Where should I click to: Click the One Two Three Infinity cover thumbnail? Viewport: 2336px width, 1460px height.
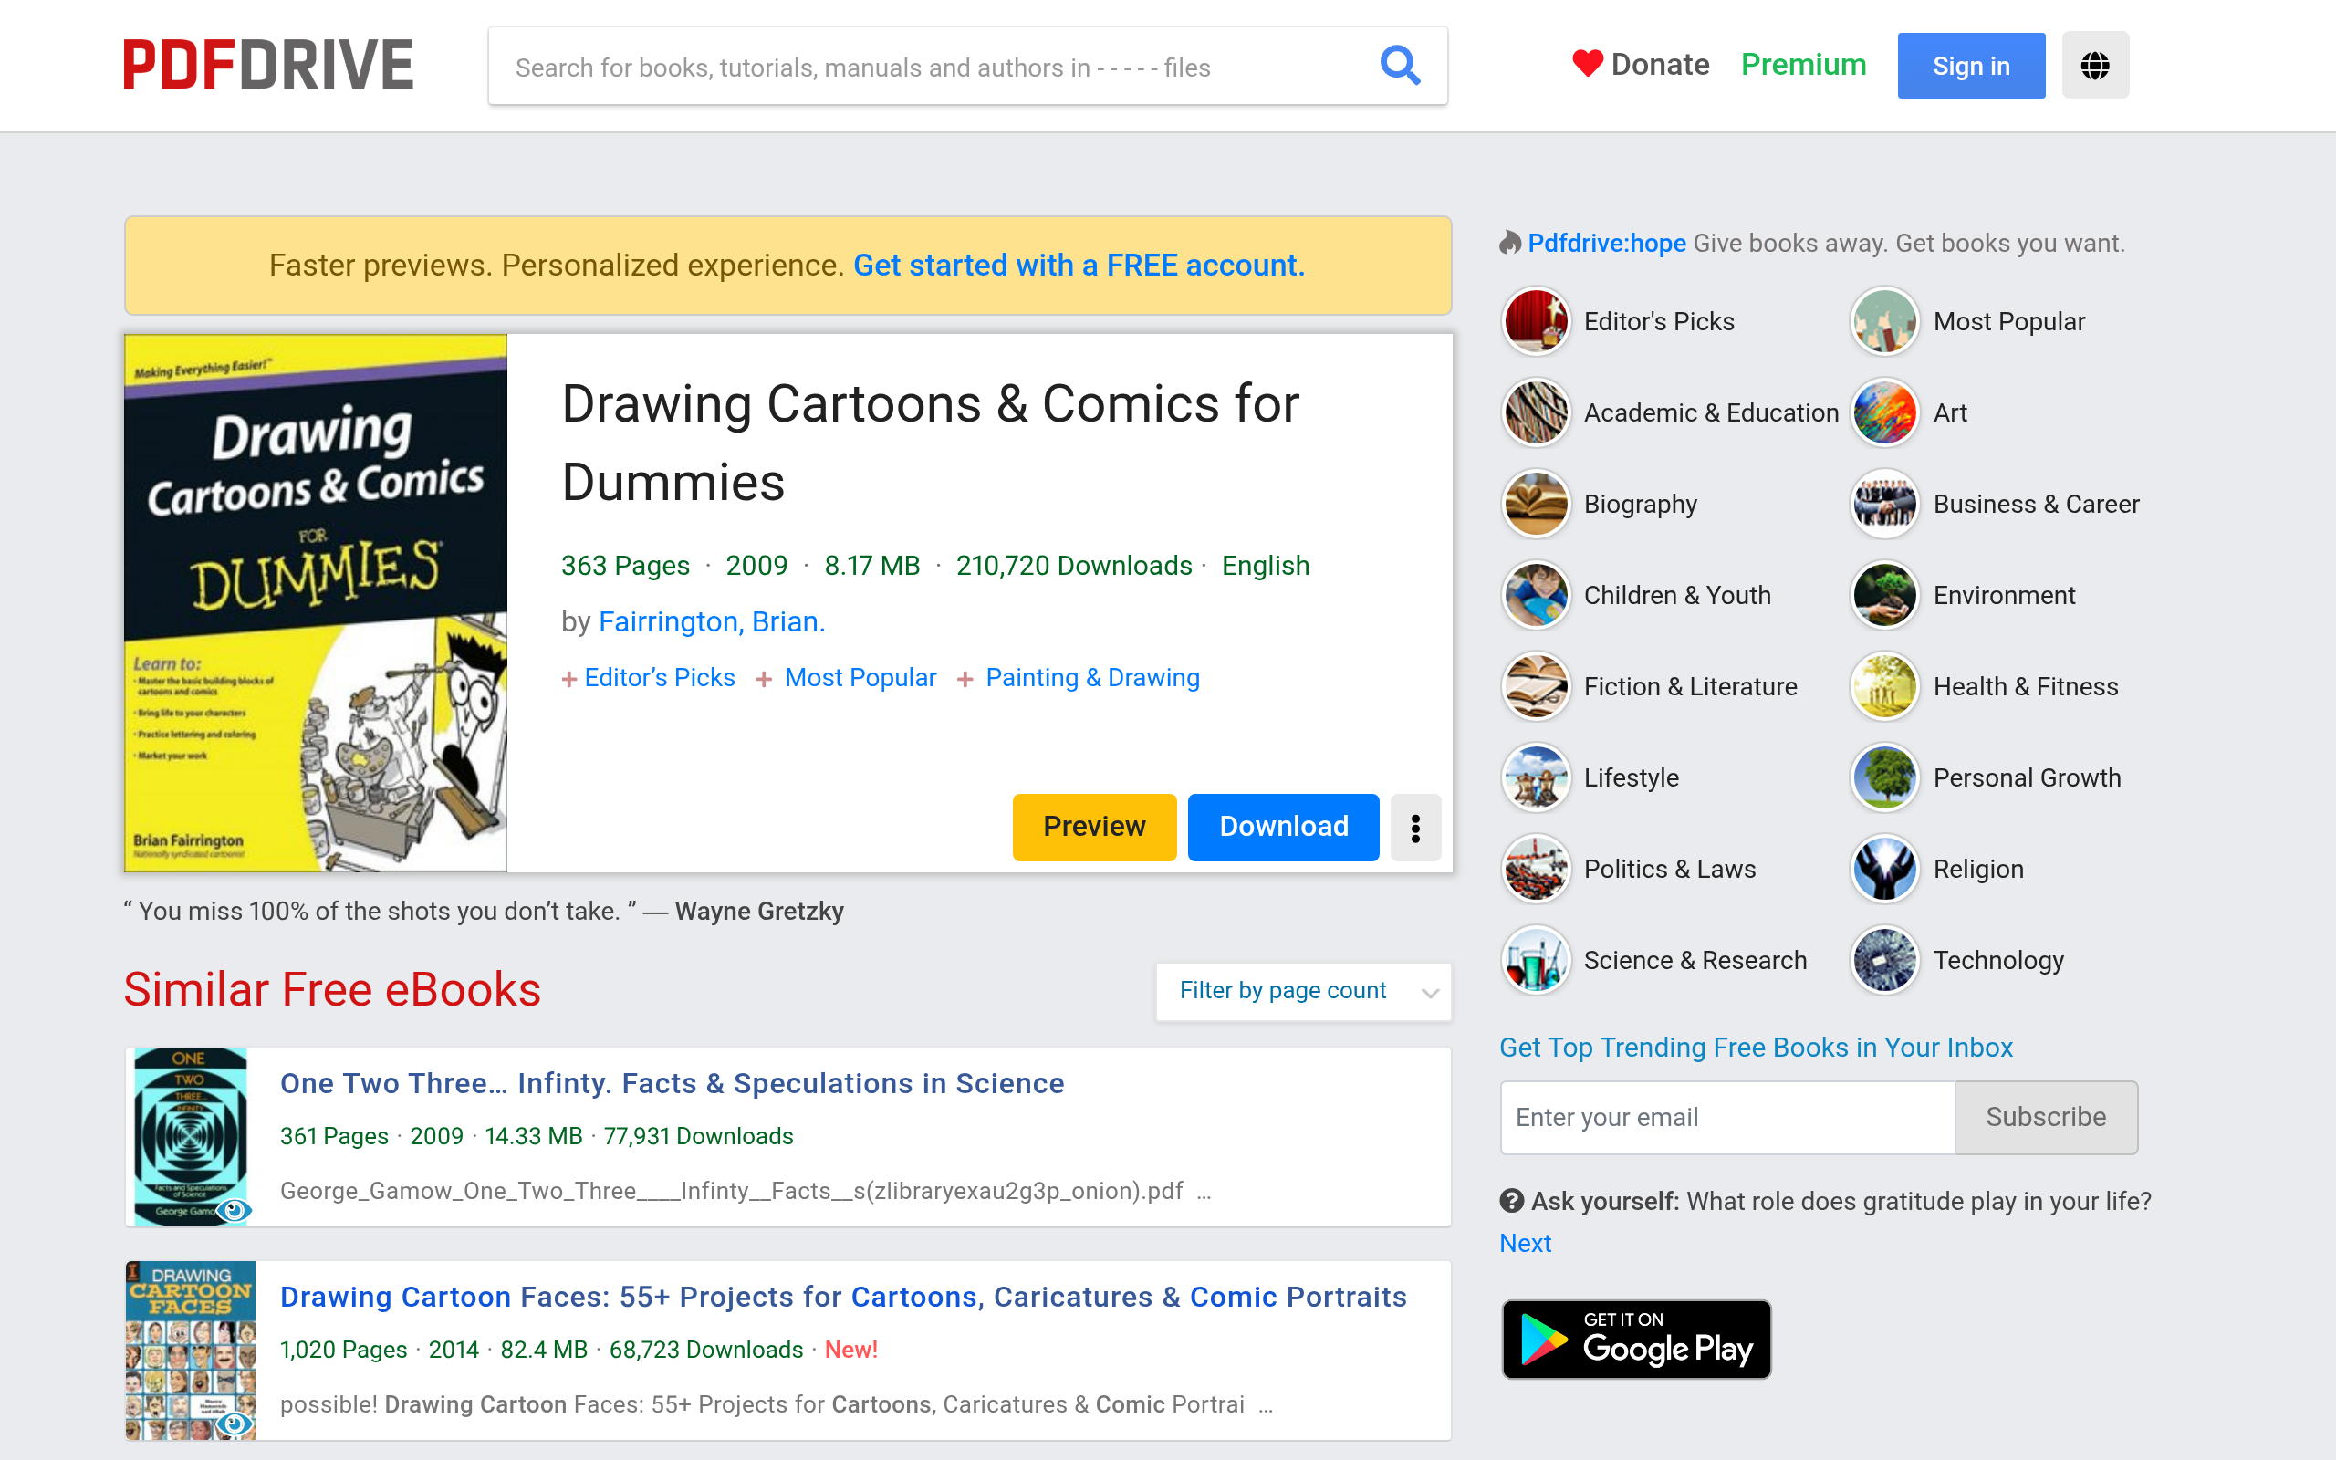[x=191, y=1137]
